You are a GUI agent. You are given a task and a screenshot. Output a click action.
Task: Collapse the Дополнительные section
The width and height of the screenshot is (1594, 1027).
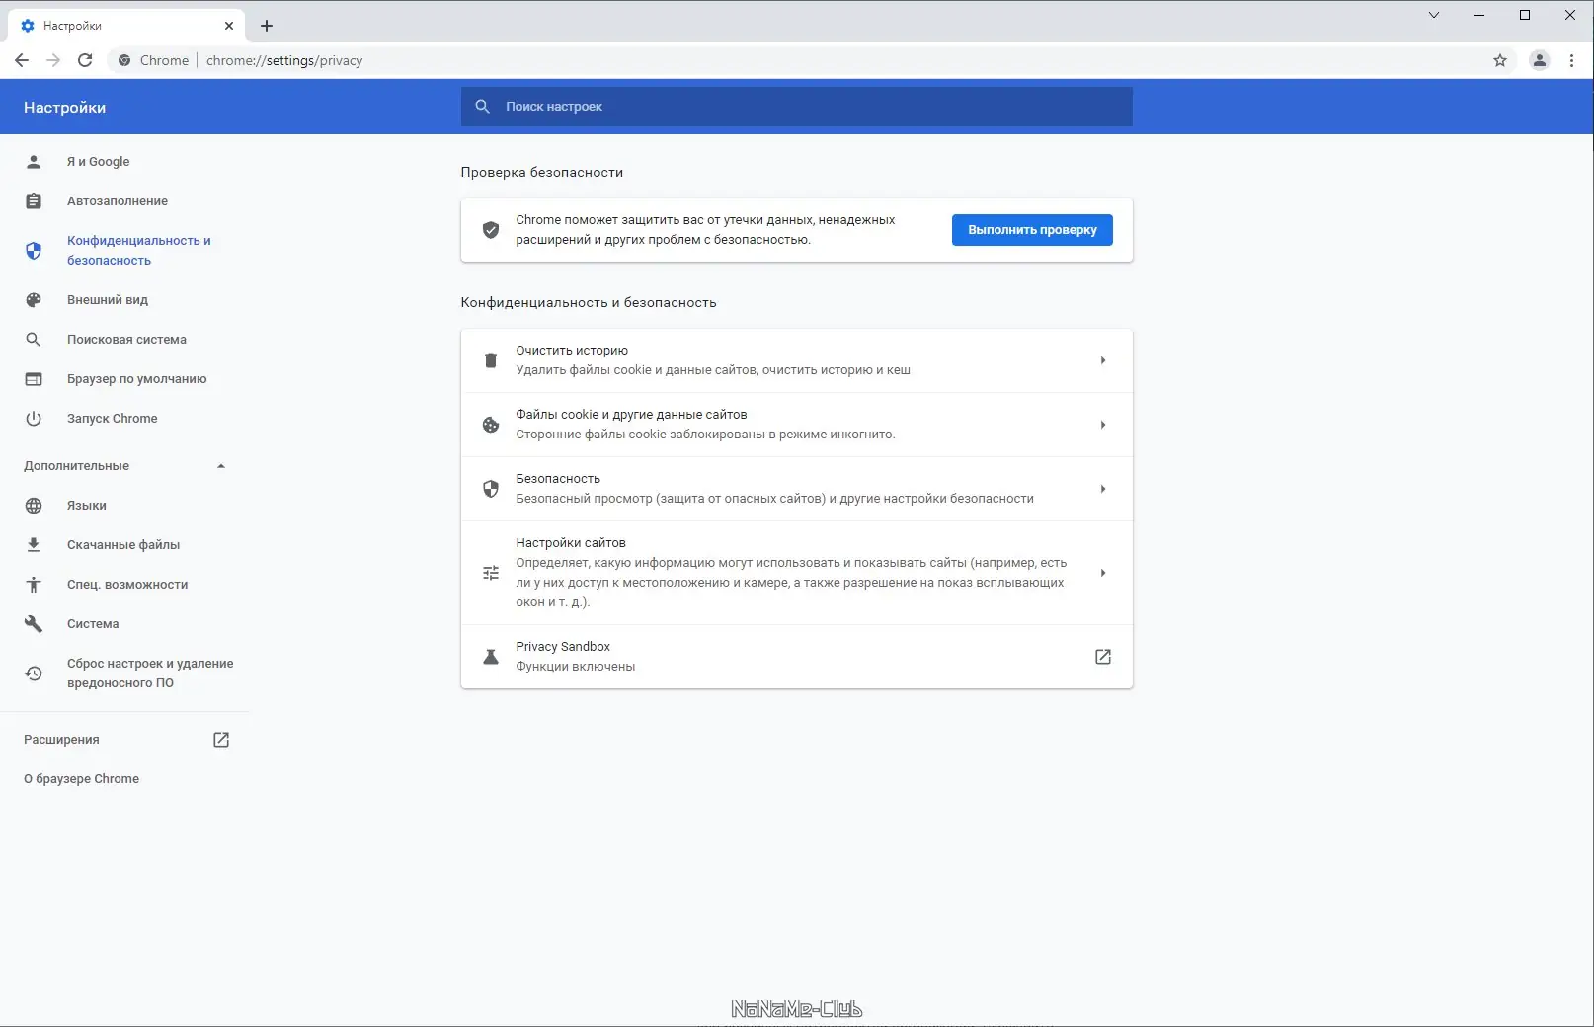pyautogui.click(x=221, y=466)
